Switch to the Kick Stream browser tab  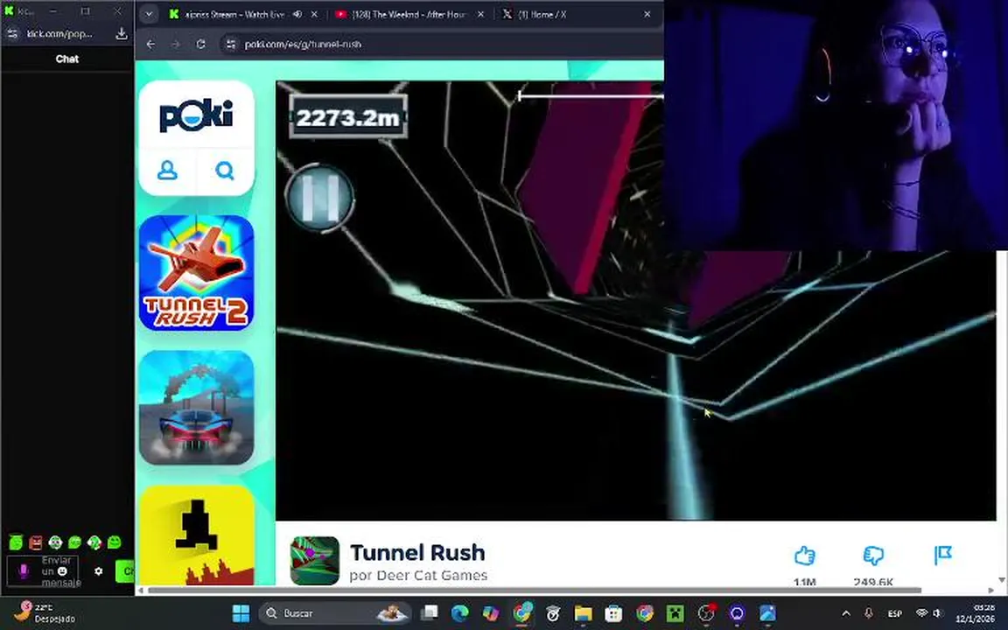pyautogui.click(x=234, y=14)
